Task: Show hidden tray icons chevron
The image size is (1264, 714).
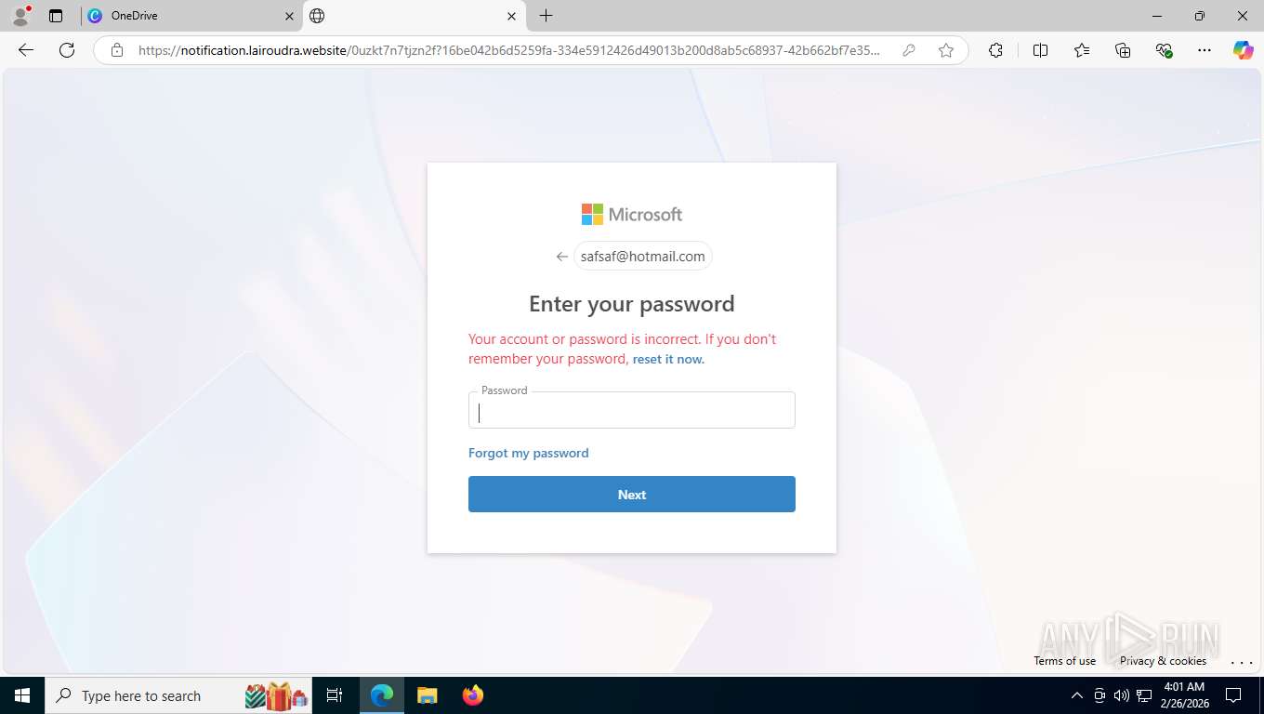Action: (1077, 695)
